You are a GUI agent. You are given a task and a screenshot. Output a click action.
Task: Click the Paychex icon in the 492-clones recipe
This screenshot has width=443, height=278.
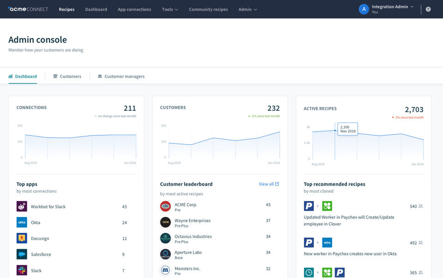(309, 242)
